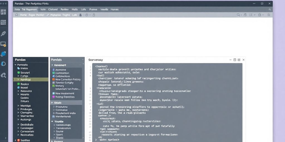Click the red icon beside Supbles
This screenshot has height=142, width=285.
pos(18,140)
